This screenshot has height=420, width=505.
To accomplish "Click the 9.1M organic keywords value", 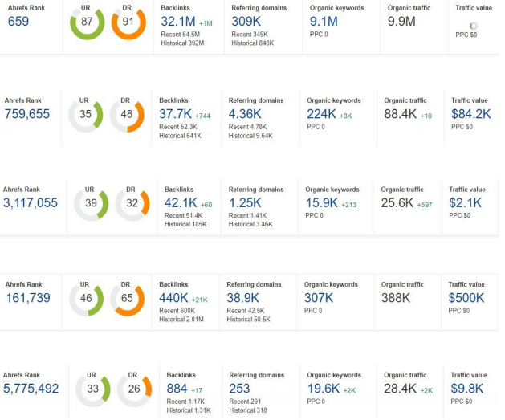I will tap(324, 22).
